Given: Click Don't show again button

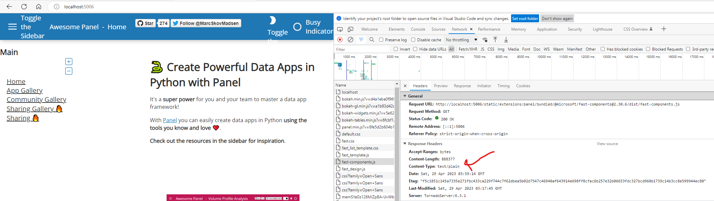Looking at the screenshot, I should 557,19.
